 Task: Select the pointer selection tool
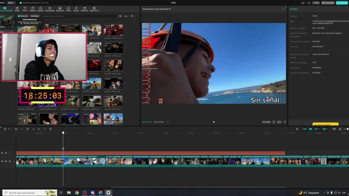coord(5,129)
